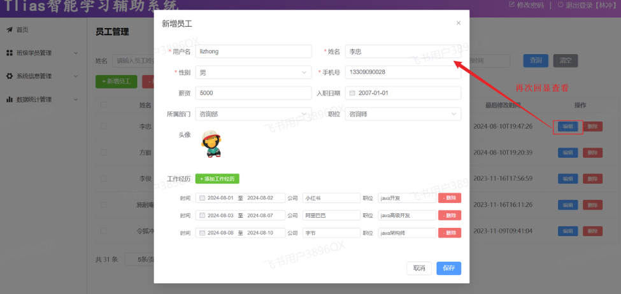Open the 性别 dropdown

click(253, 73)
